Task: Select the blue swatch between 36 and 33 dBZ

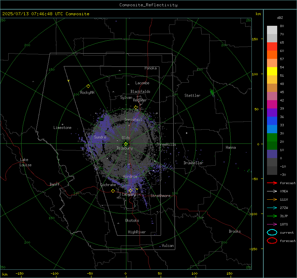Action: [x=272, y=121]
